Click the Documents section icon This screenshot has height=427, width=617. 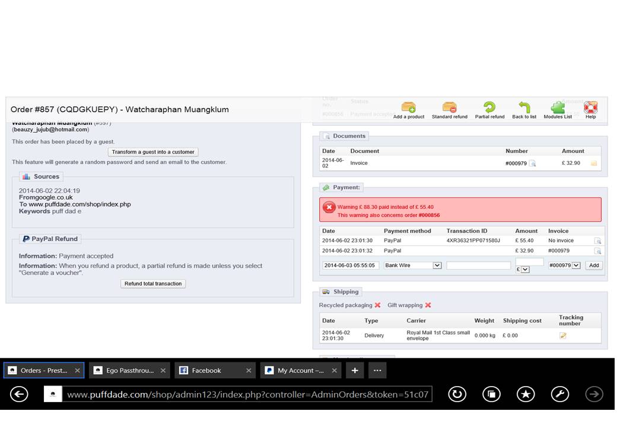tap(326, 136)
